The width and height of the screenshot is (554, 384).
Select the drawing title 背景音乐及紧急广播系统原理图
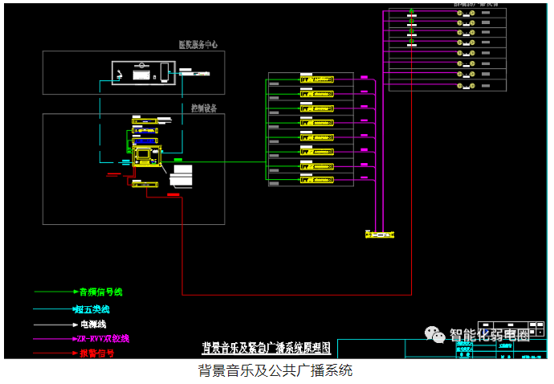click(266, 349)
